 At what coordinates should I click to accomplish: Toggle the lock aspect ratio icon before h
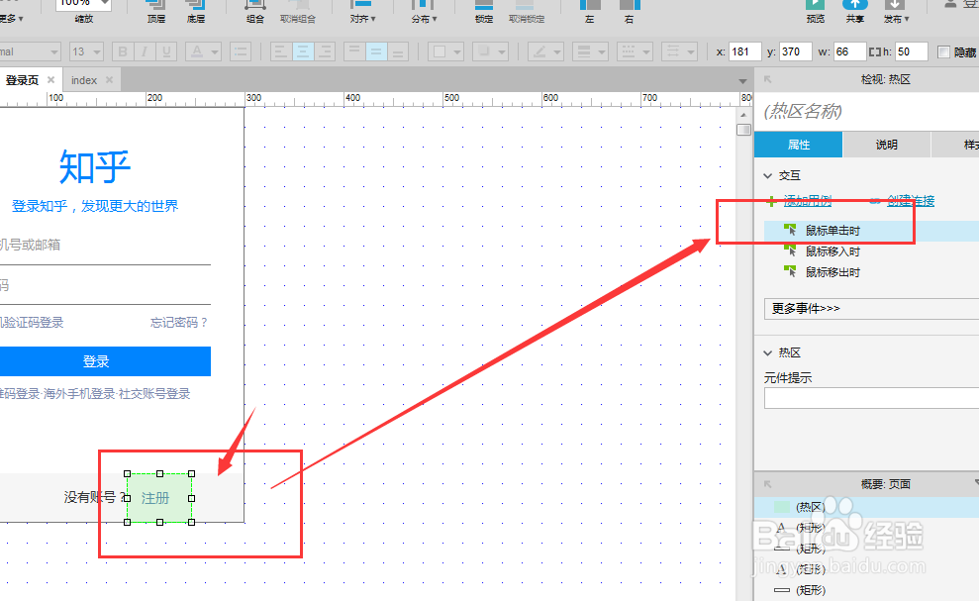[875, 51]
